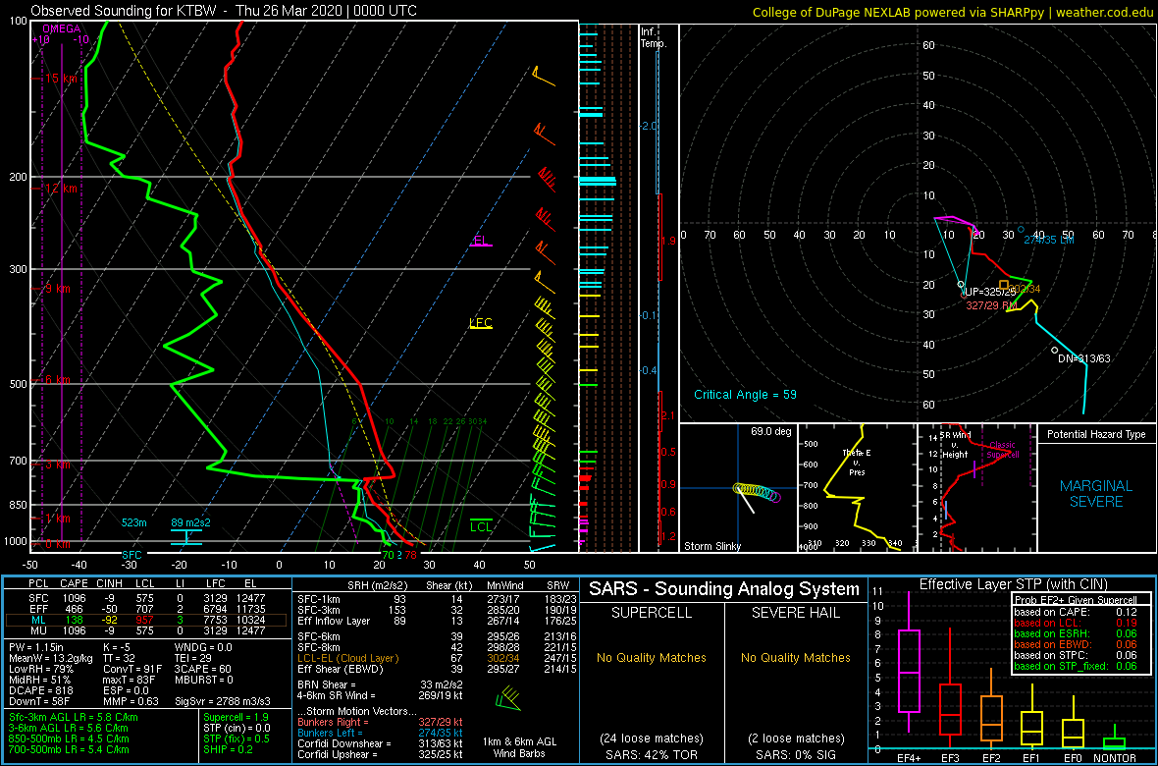Select the highlighted ML parcel row
The width and height of the screenshot is (1158, 766).
click(x=147, y=619)
